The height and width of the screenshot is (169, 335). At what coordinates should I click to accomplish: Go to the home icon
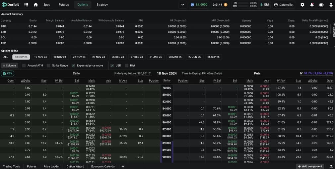tap(36, 5)
